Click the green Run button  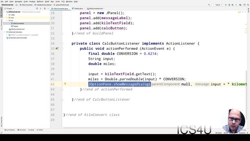click(226, 5)
